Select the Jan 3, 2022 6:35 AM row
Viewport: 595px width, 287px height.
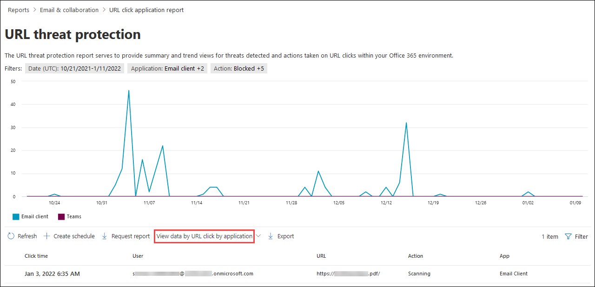point(52,274)
